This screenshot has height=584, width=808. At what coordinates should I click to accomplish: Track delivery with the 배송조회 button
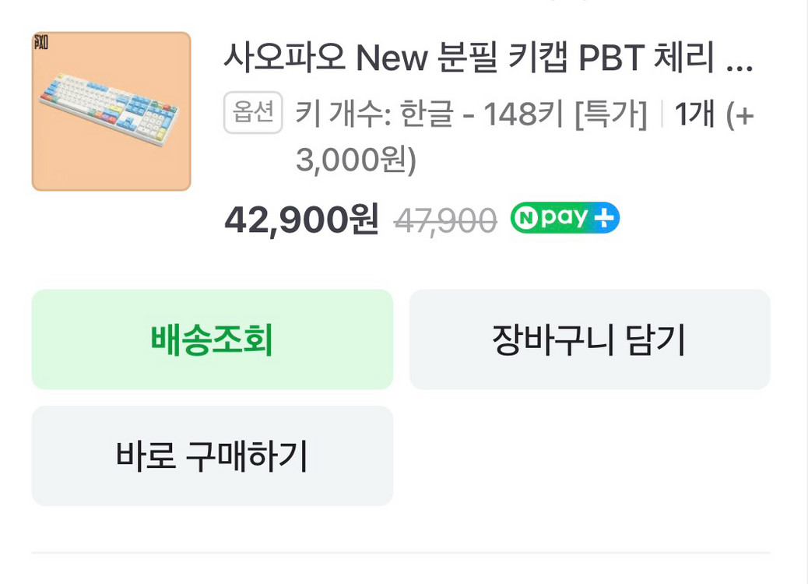(x=212, y=339)
